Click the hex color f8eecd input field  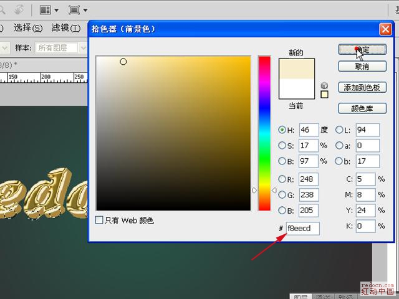click(303, 229)
